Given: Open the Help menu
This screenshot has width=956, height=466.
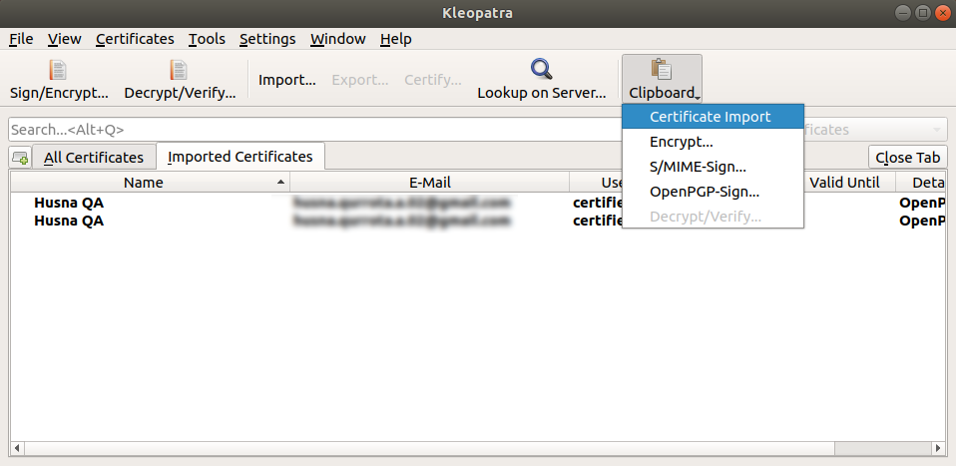Looking at the screenshot, I should click(x=396, y=39).
